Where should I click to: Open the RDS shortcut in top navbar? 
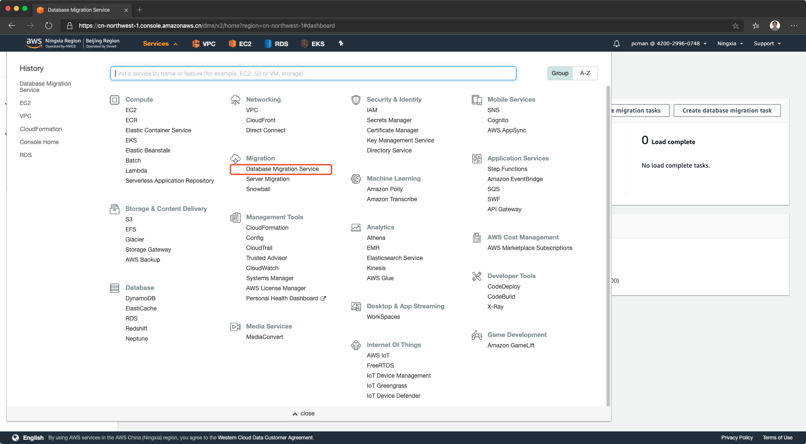coord(276,44)
